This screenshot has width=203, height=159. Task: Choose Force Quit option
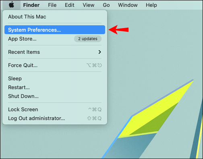[x=55, y=65]
